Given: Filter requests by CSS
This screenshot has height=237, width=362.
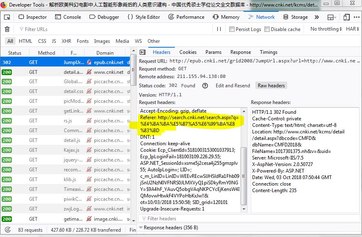Looking at the screenshot, I should coord(42,41).
